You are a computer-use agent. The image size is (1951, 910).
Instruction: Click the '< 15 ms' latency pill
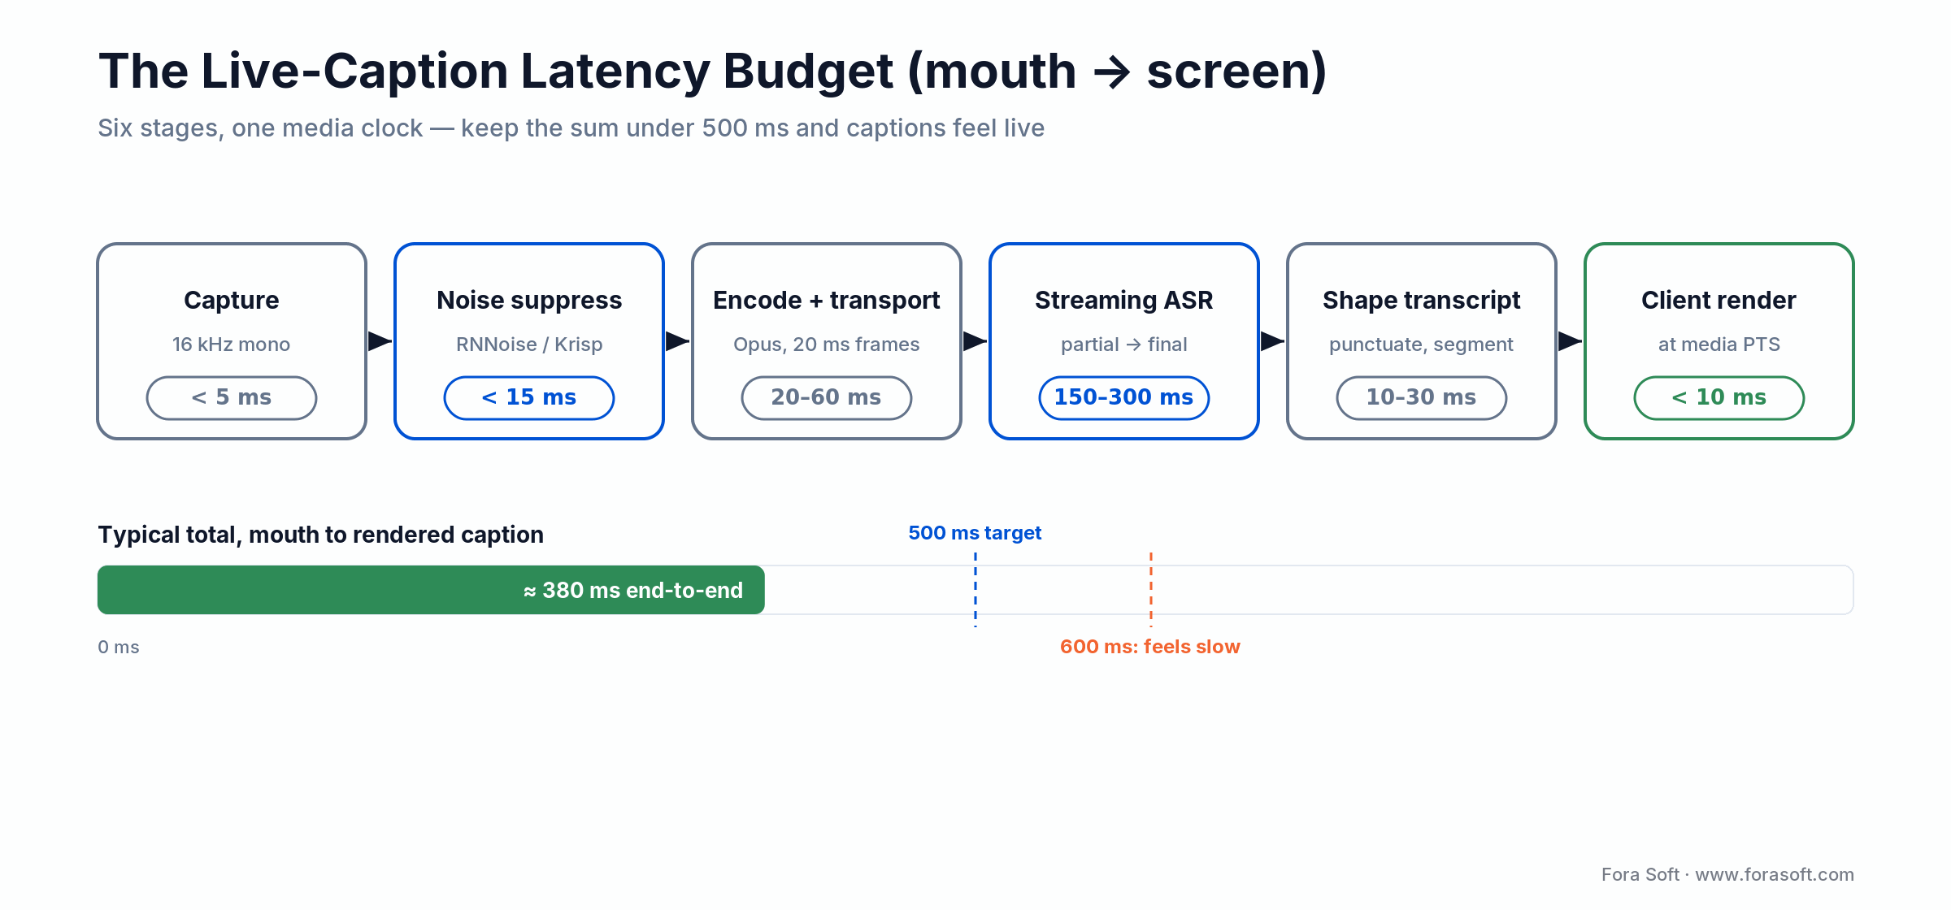tap(529, 397)
